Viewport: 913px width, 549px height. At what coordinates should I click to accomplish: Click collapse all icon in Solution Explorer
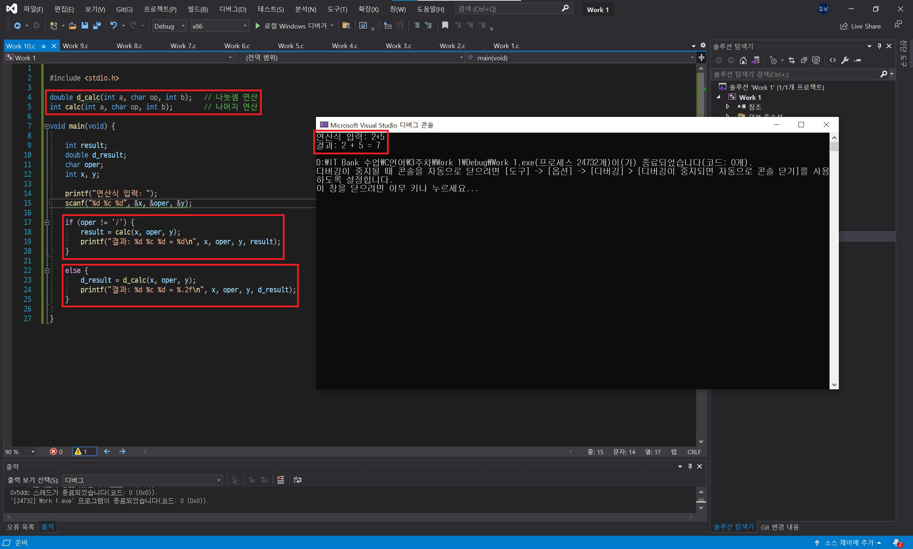click(x=804, y=60)
